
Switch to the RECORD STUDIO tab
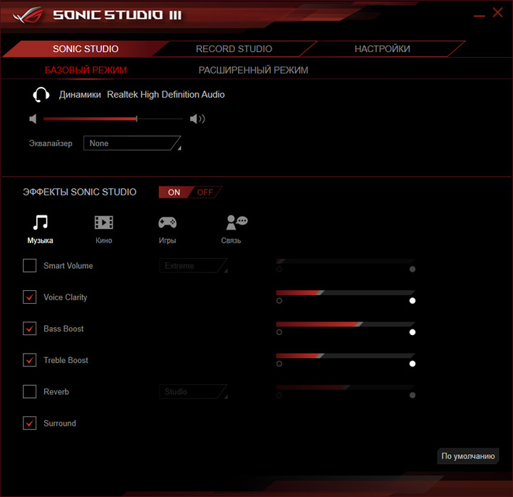[234, 48]
